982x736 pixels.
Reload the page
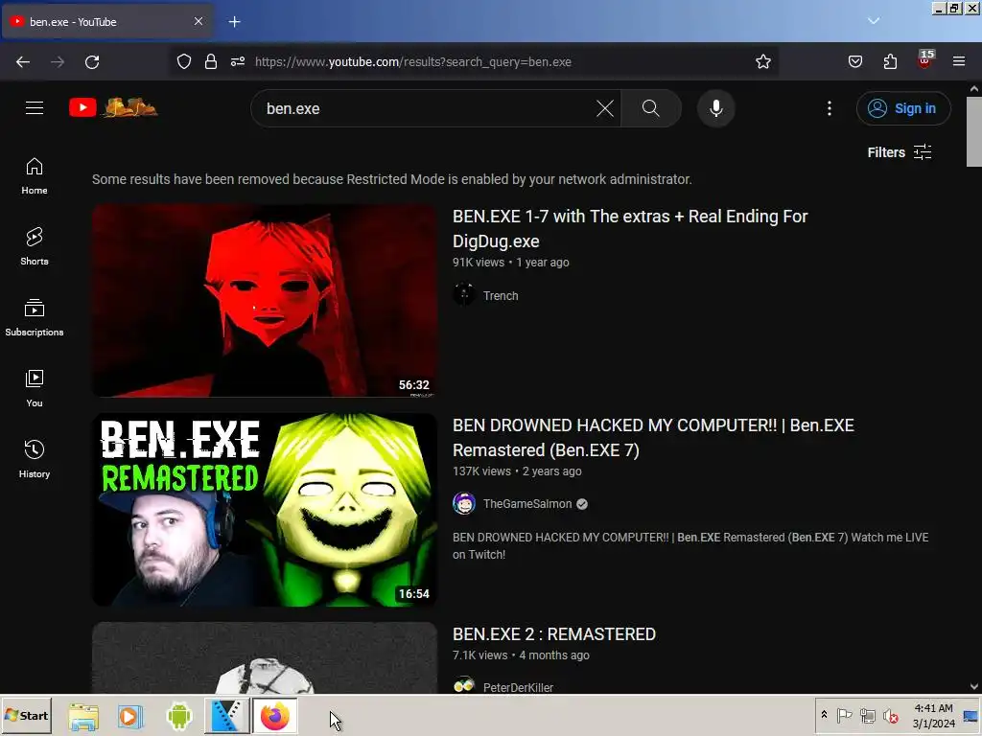coord(92,62)
